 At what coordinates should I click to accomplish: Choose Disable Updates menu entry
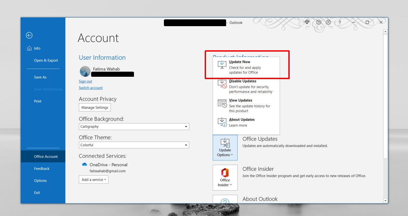coord(246,86)
